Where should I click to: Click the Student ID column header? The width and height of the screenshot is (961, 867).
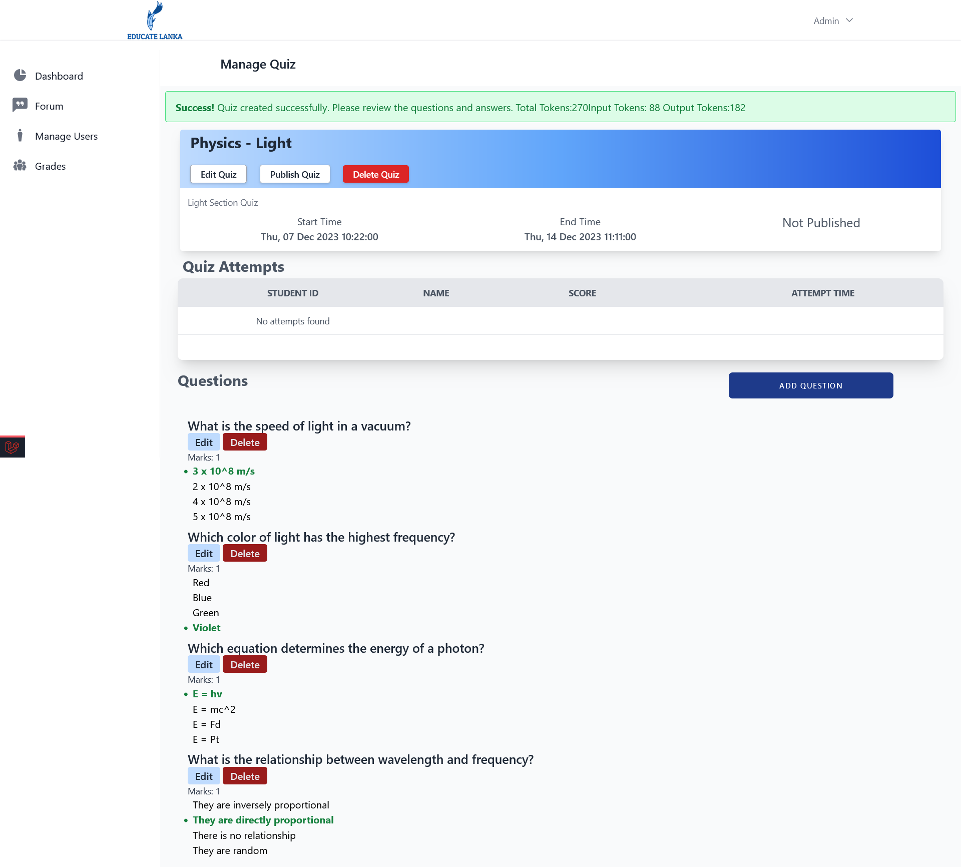coord(292,293)
